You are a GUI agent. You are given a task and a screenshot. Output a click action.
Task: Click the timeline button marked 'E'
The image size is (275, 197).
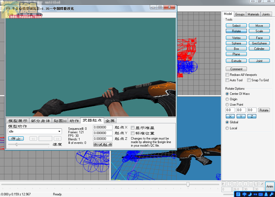click(x=256, y=184)
